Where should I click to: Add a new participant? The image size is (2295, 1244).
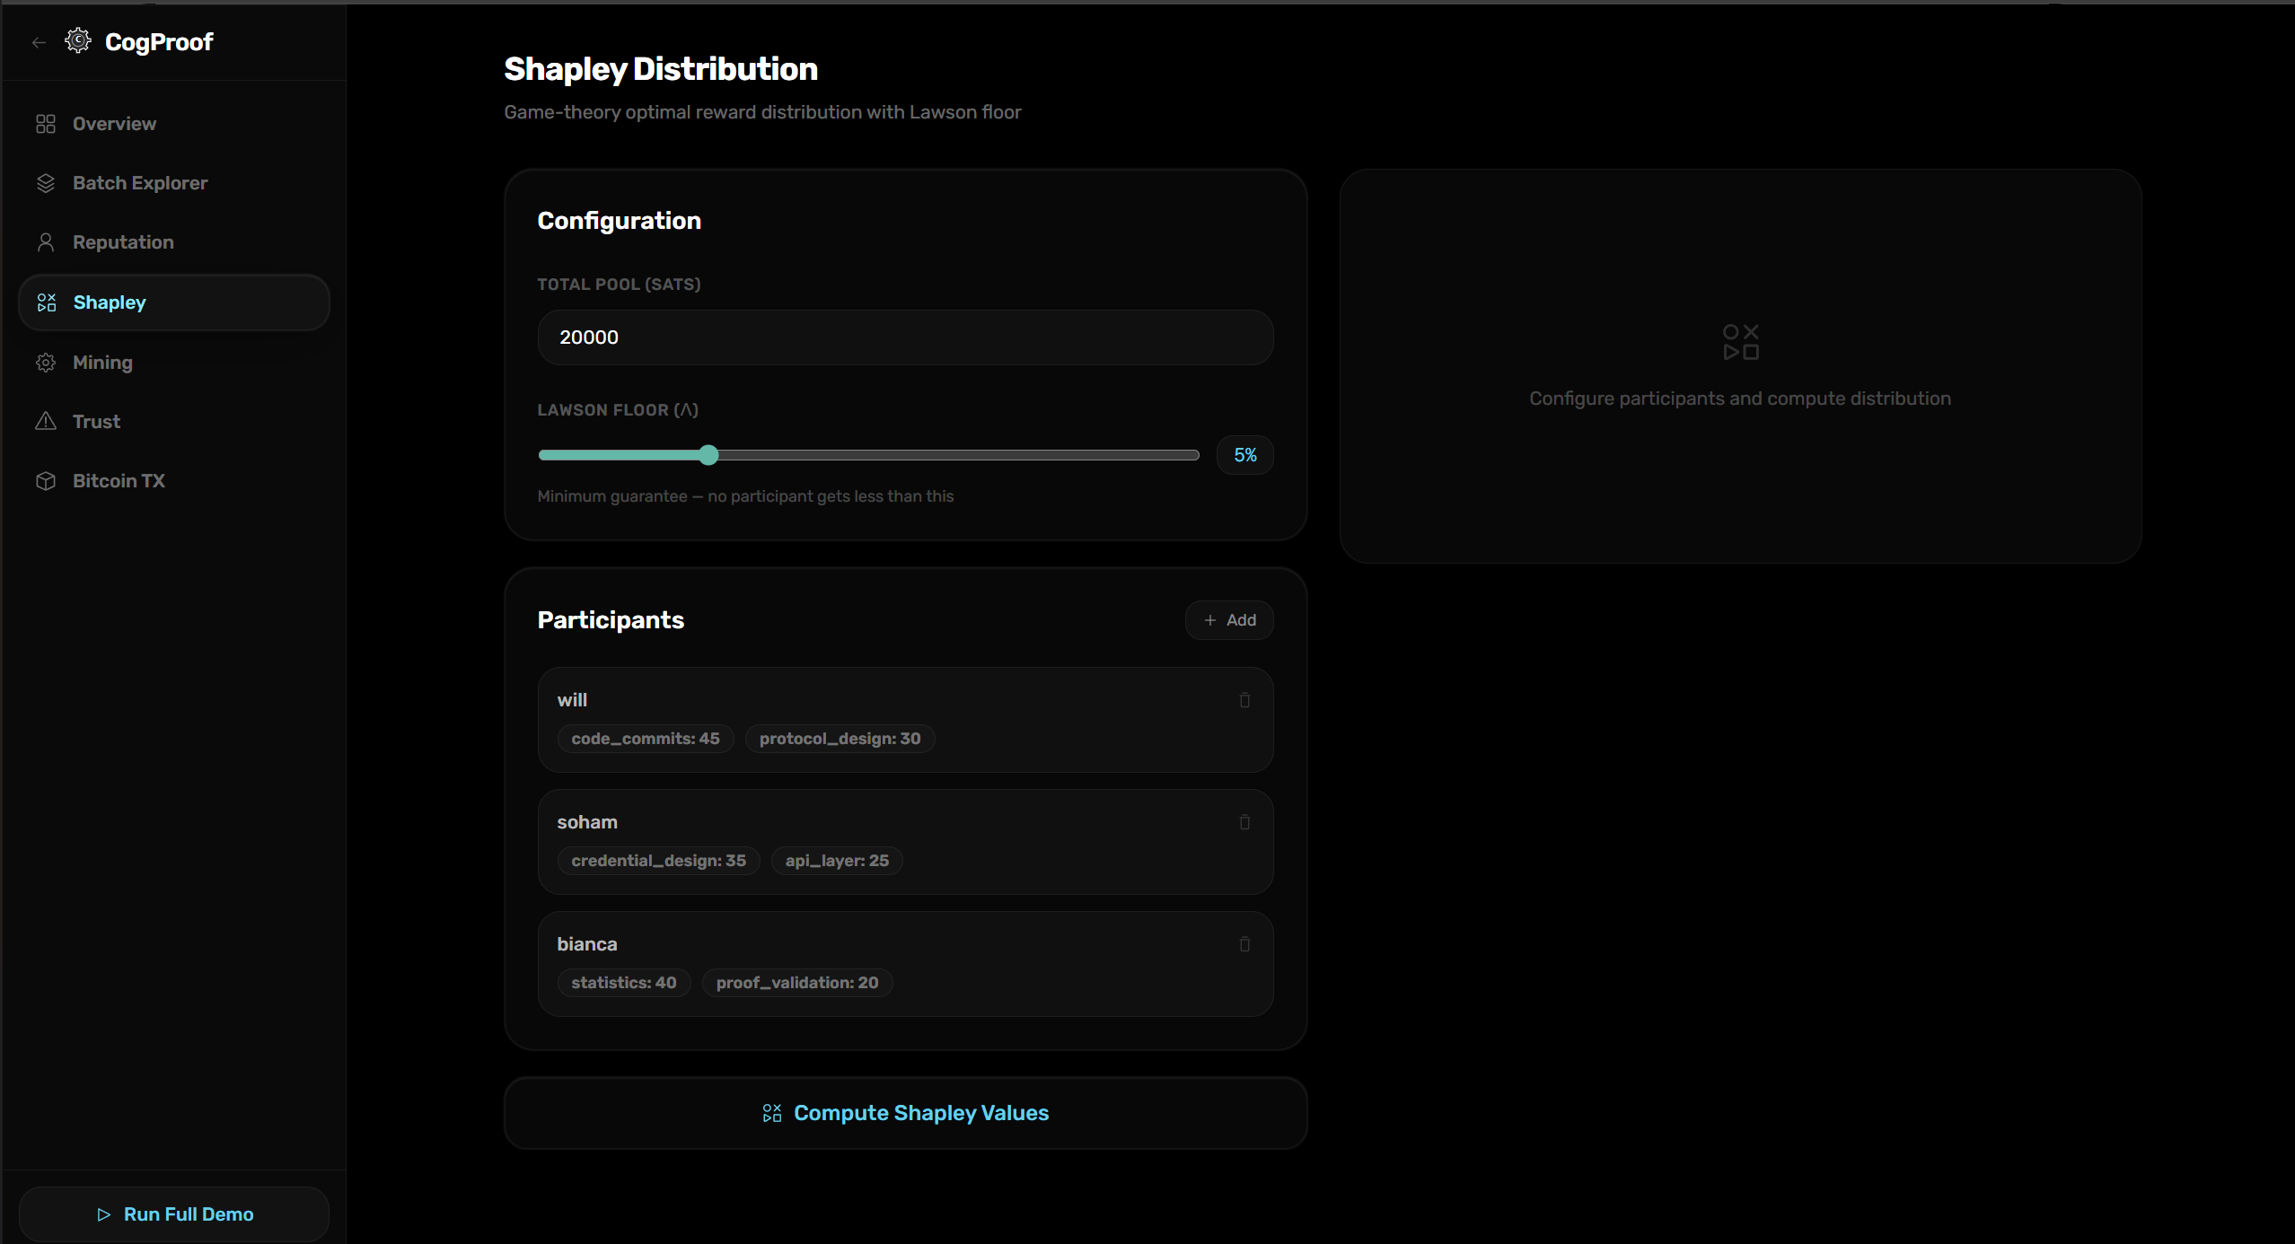click(x=1229, y=620)
